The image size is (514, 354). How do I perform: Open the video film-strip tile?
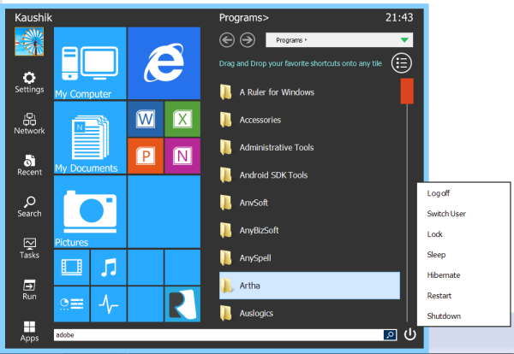pyautogui.click(x=71, y=268)
